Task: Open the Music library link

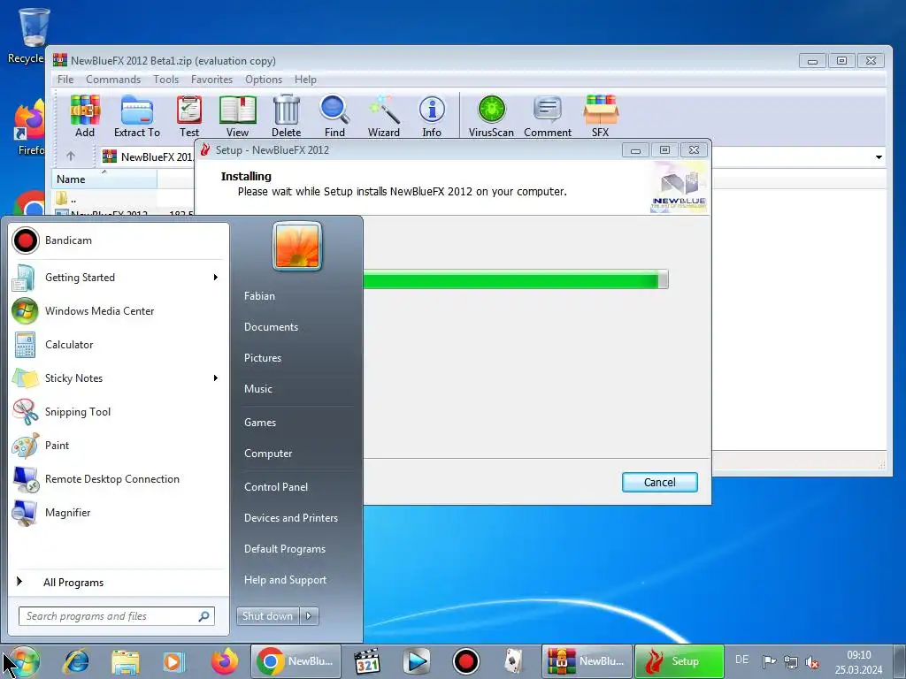Action: (257, 389)
